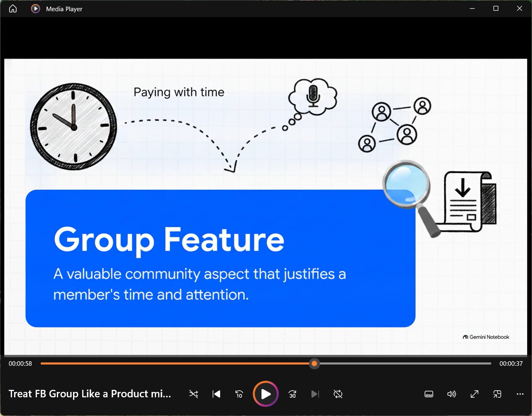
Task: Click remaining time 00:00:37
Action: pos(511,364)
